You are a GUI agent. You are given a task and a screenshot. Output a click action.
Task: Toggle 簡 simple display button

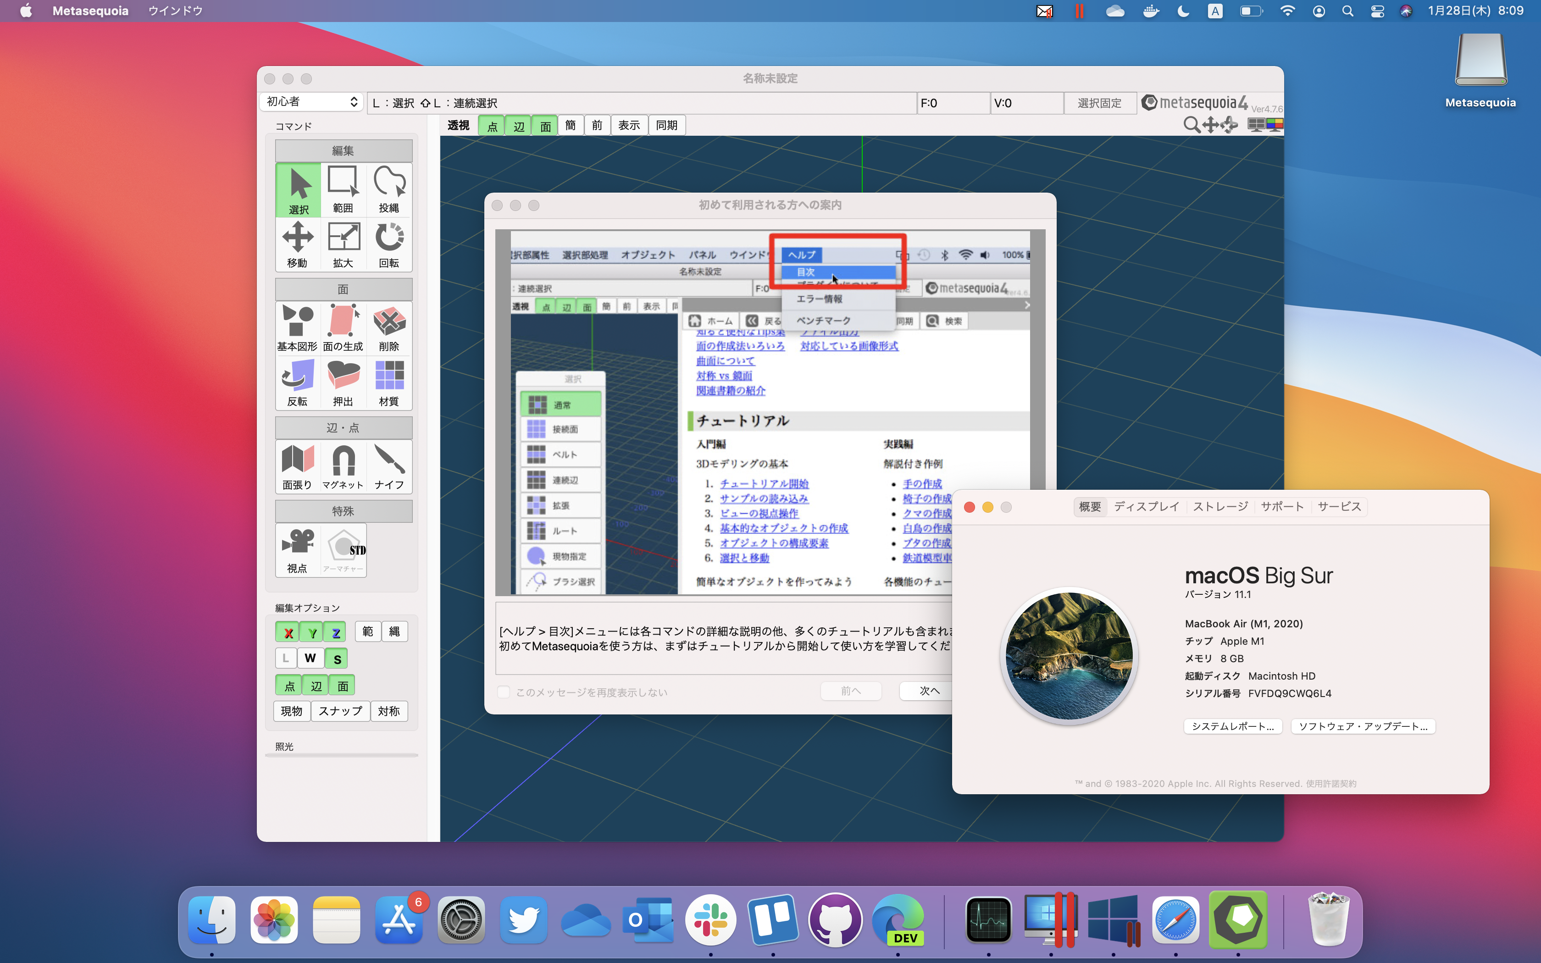click(571, 126)
